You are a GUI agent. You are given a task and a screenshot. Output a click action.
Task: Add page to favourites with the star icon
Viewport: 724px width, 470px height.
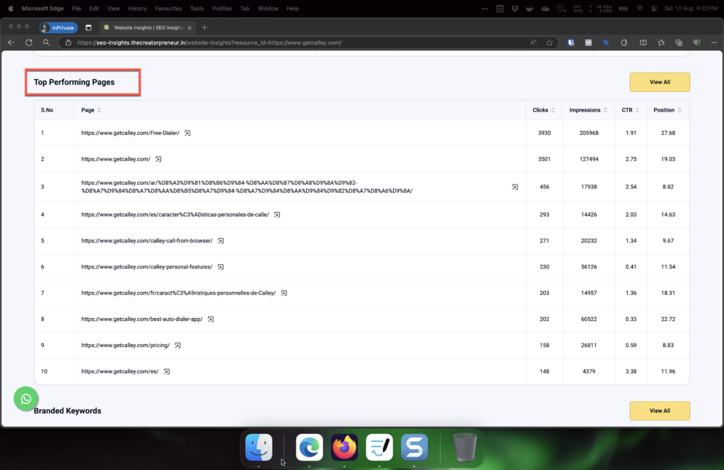549,42
